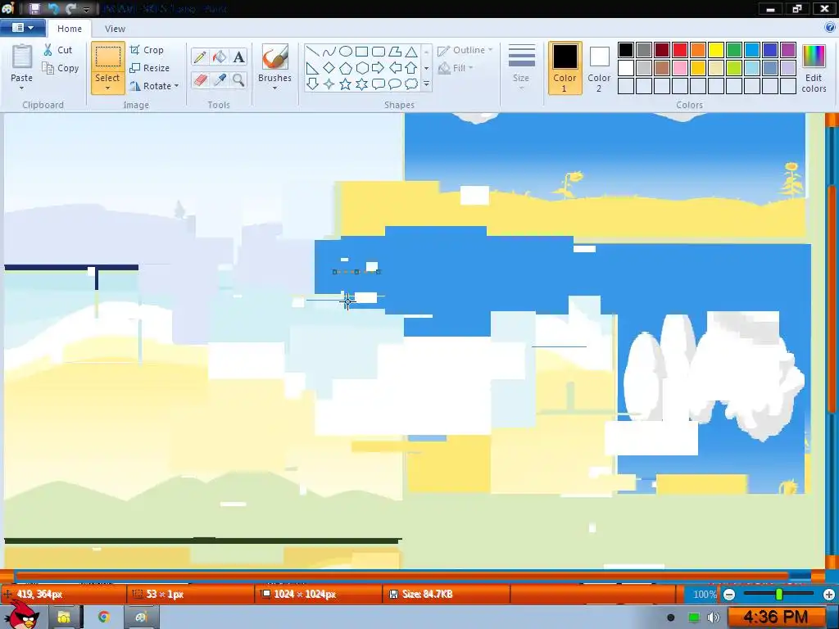Click the Undo arrow in title bar
Image resolution: width=839 pixels, height=629 pixels.
tap(53, 8)
